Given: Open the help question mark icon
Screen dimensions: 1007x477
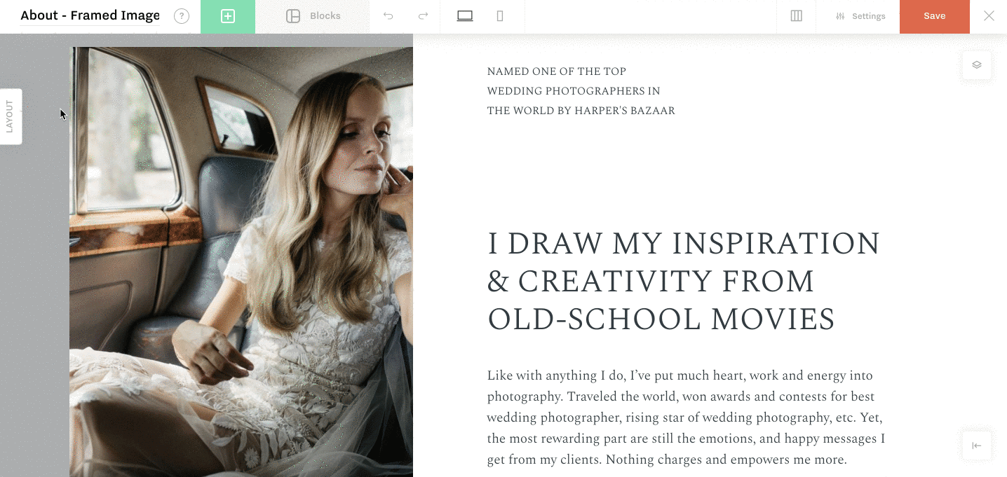Looking at the screenshot, I should point(182,16).
